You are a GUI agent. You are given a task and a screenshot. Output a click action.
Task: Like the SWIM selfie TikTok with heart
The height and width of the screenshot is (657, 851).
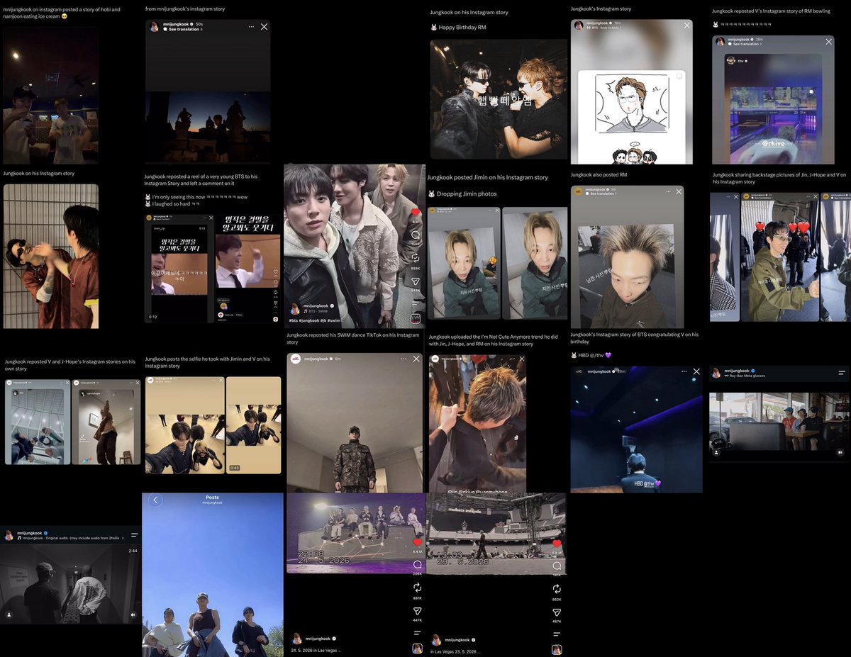pyautogui.click(x=416, y=212)
